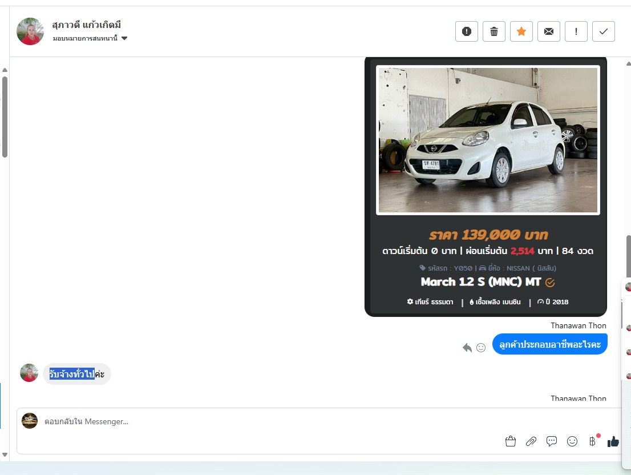Click the chat scrollbar thumb on right
631x475 pixels.
628,256
